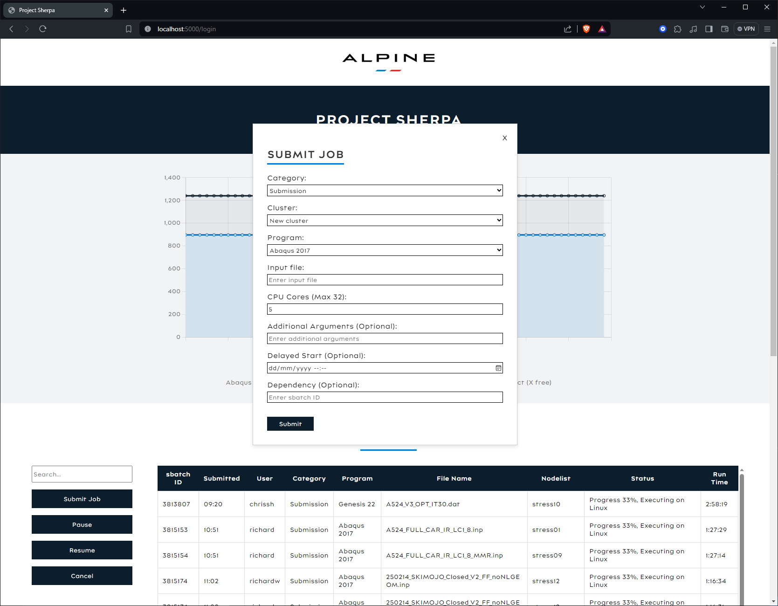Select the Project Sherpa tab
The image size is (778, 606).
click(x=58, y=10)
